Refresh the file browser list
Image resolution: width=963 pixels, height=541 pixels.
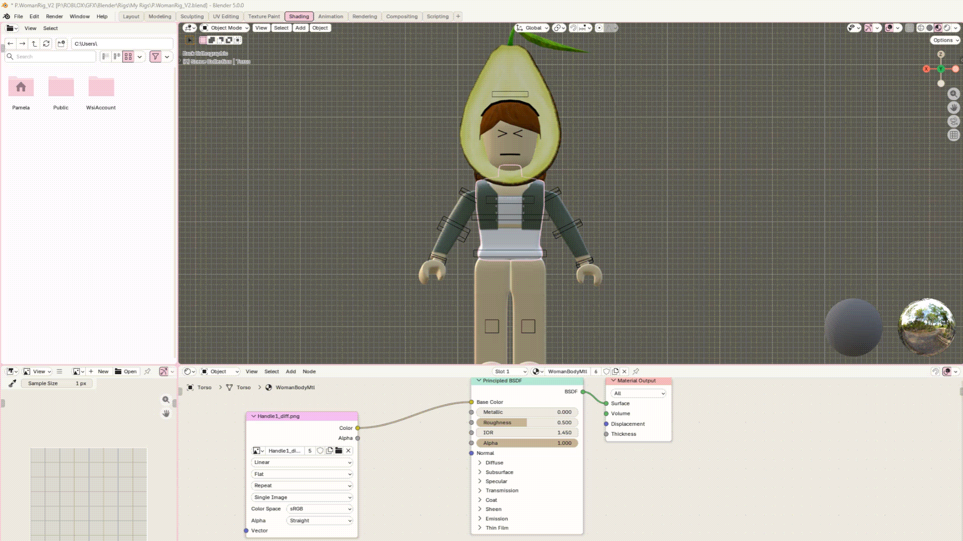pyautogui.click(x=47, y=44)
